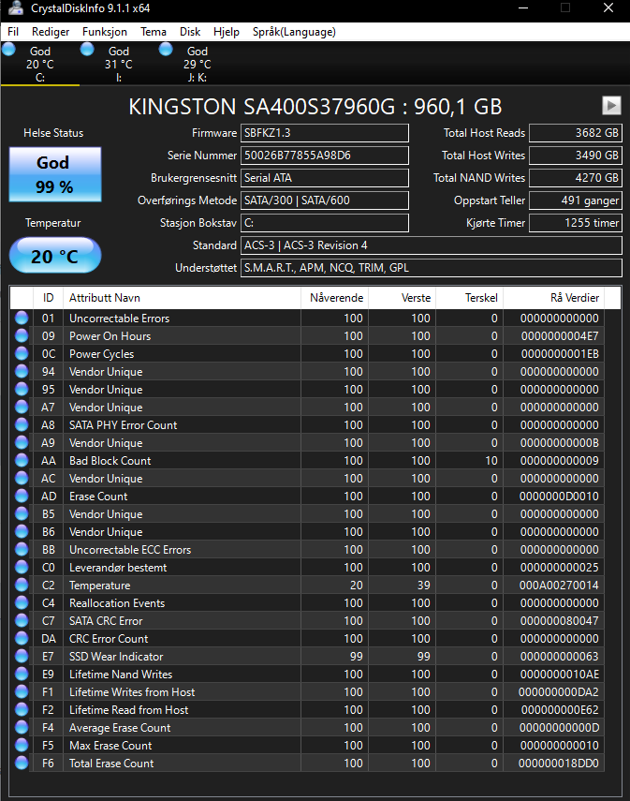Click the status orb for CRC Error Count
This screenshot has height=801, width=630.
click(22, 638)
